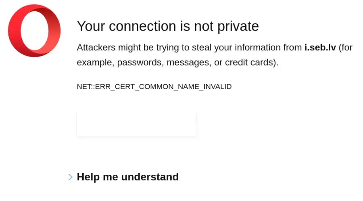Expand the Help me understand chevron arrow
This screenshot has width=363, height=201.
tap(70, 177)
